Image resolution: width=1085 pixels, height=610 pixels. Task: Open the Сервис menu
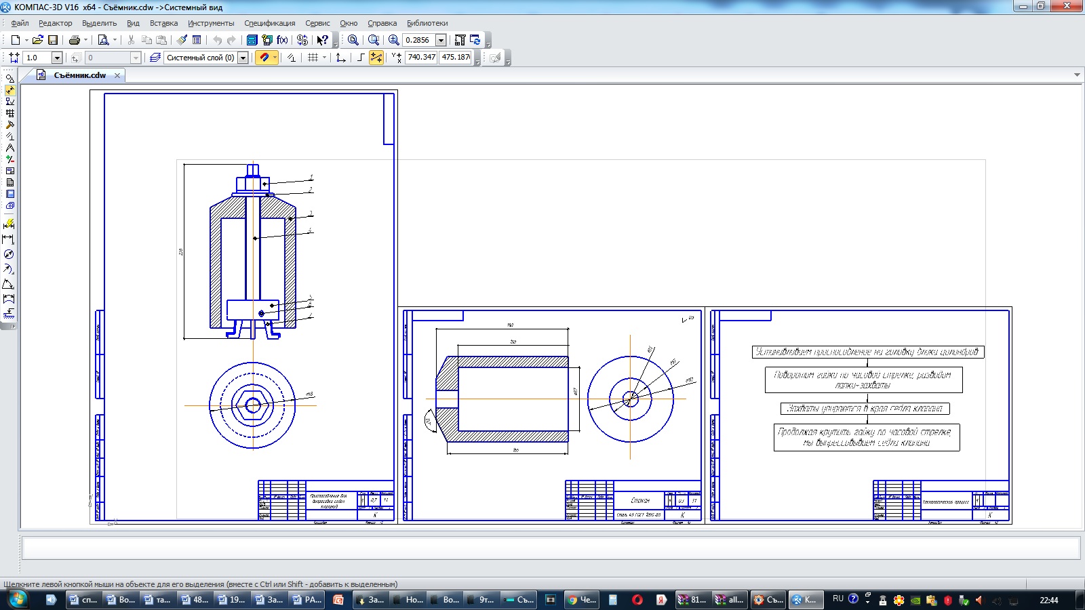tap(317, 23)
